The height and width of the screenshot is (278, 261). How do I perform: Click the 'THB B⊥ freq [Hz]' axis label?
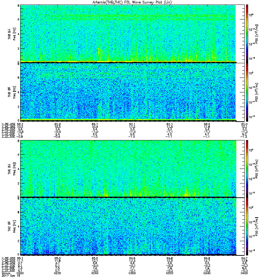point(12,34)
